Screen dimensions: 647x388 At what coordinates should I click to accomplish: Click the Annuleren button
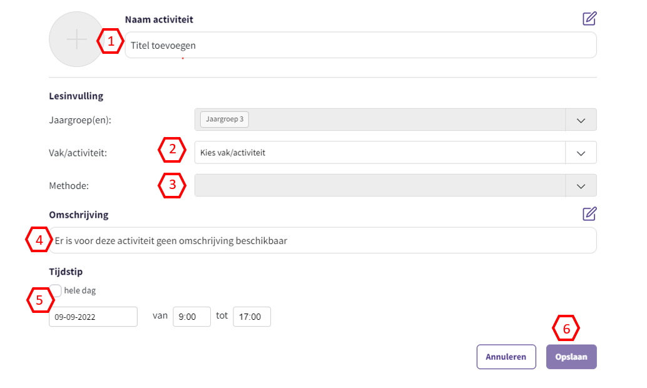pyautogui.click(x=506, y=357)
